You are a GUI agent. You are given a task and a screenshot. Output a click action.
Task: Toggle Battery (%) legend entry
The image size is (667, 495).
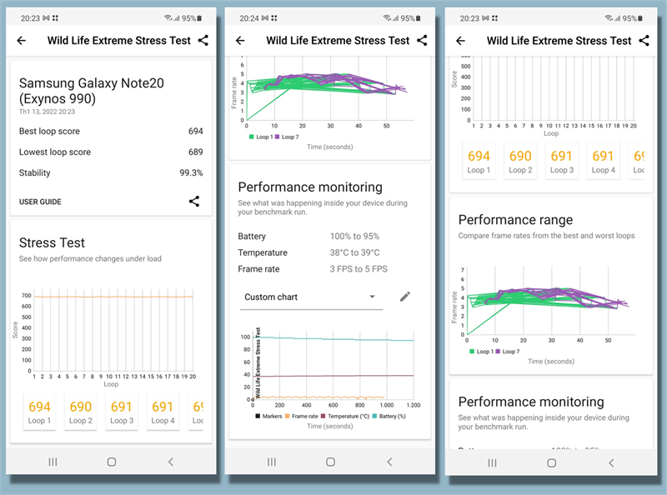pos(389,417)
